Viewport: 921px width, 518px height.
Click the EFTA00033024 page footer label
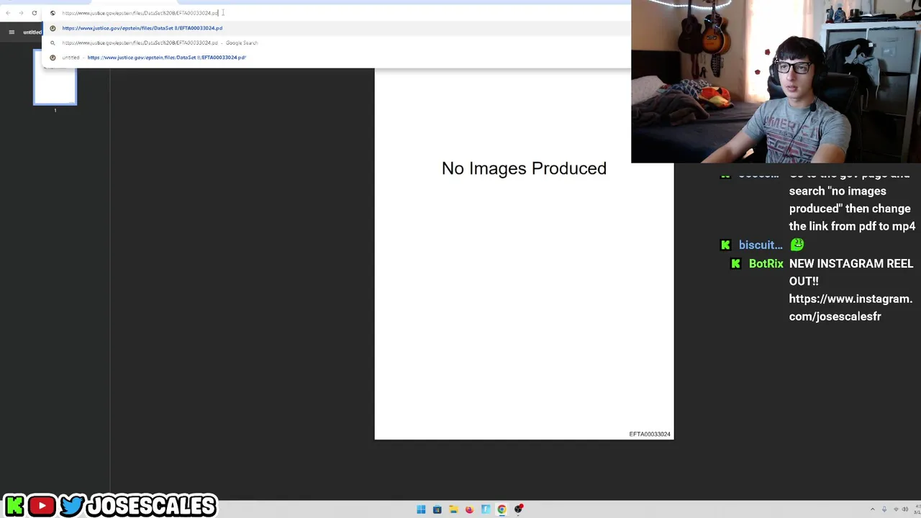[650, 434]
